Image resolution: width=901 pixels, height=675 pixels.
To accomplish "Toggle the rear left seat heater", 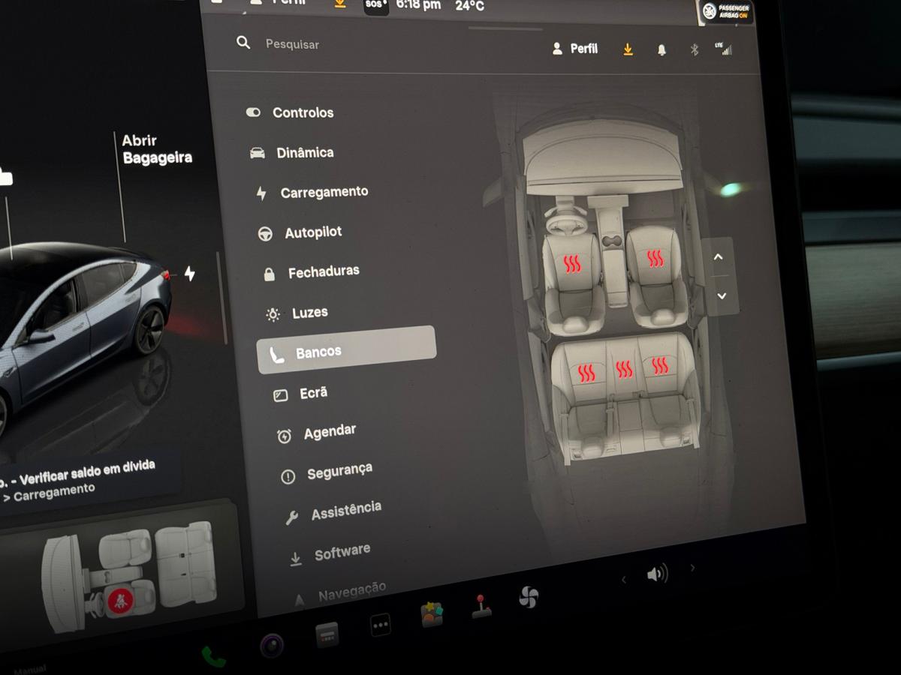I will pos(586,373).
